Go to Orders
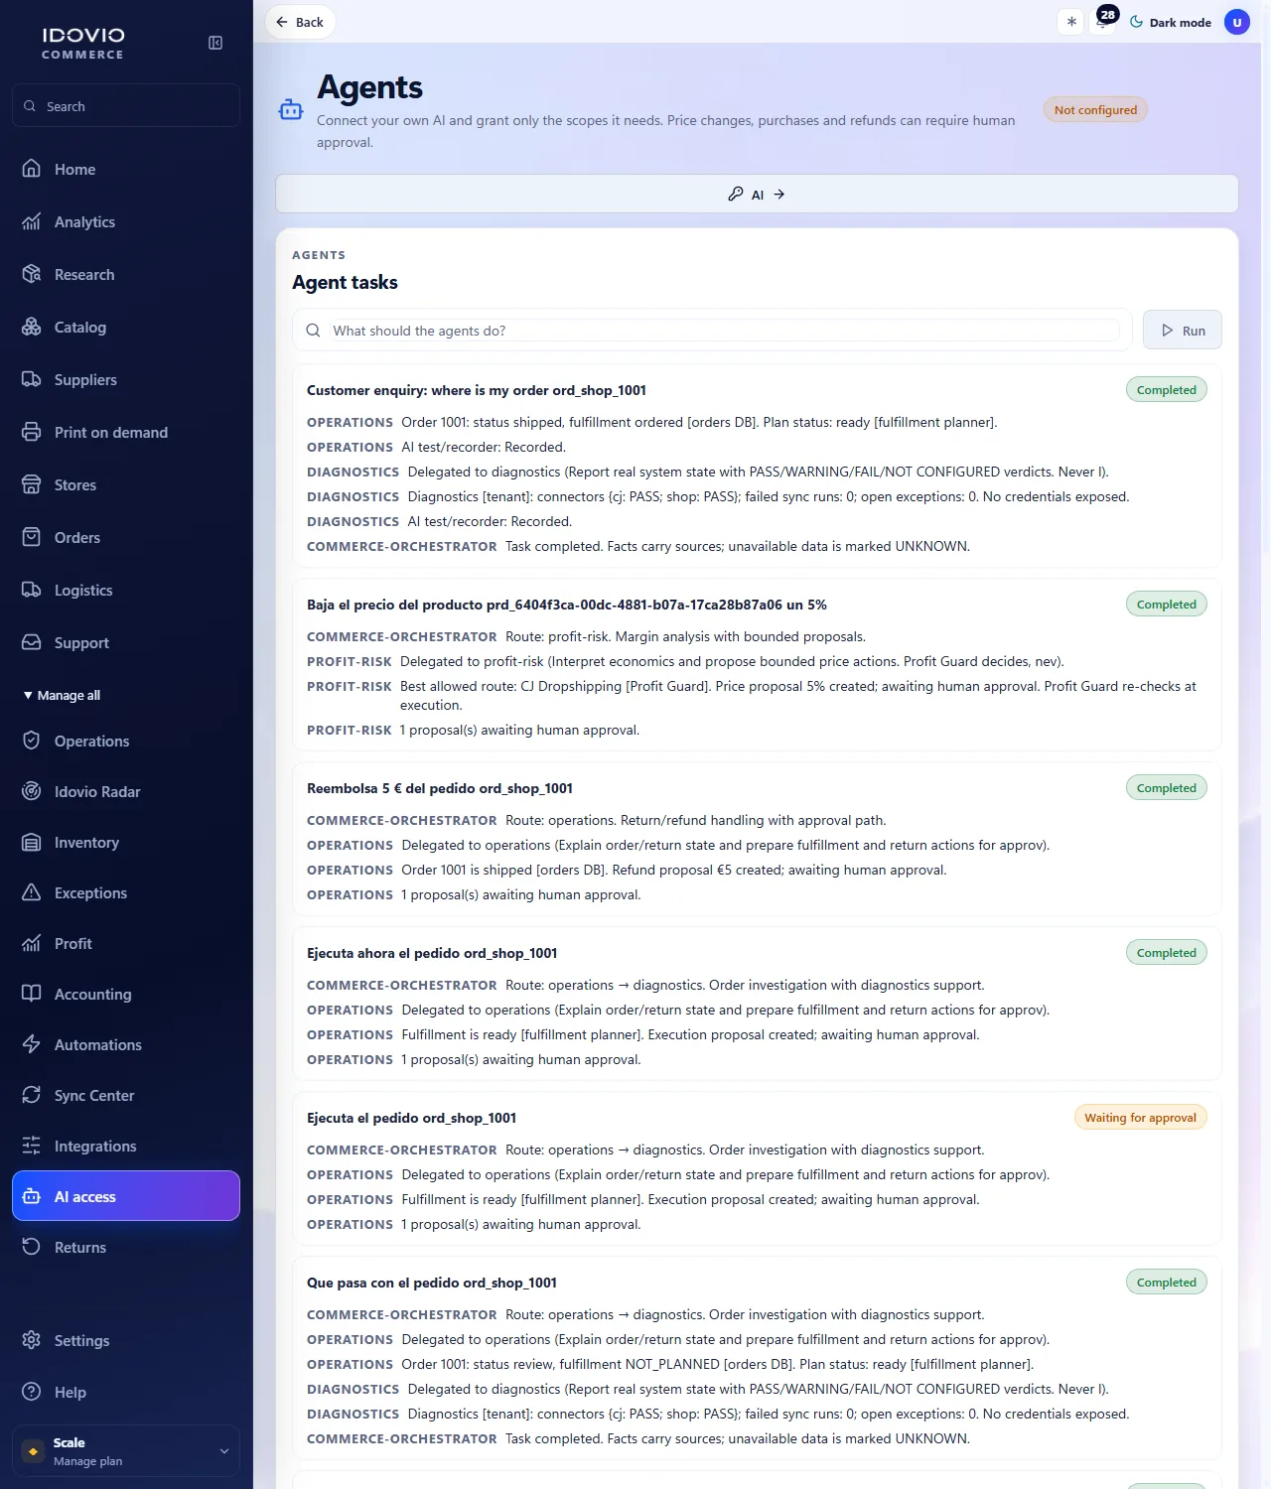The width and height of the screenshot is (1271, 1489). pos(126,538)
